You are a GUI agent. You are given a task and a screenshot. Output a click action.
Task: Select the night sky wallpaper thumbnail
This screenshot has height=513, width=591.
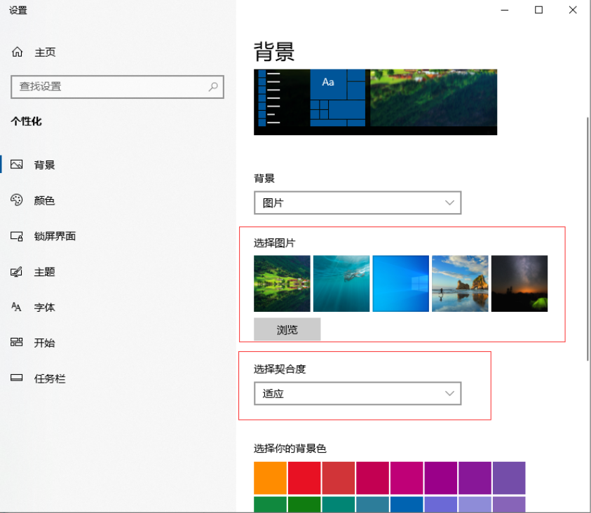point(519,283)
